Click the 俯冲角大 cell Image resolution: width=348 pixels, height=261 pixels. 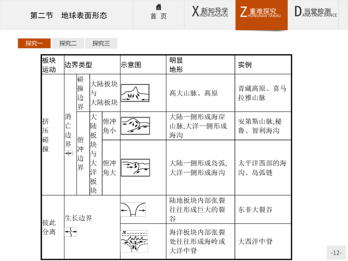click(x=111, y=168)
